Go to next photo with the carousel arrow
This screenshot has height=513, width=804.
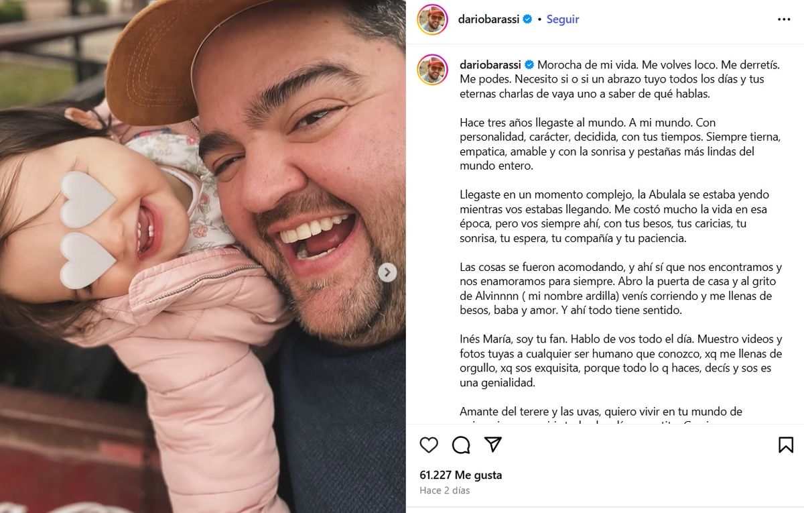(x=387, y=272)
